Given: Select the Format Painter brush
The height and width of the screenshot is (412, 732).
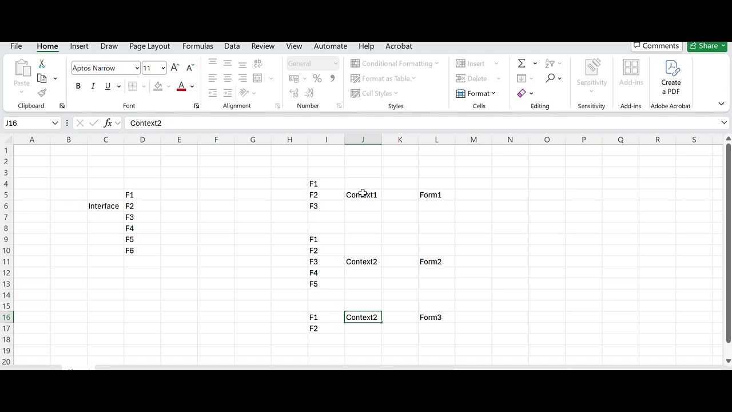Looking at the screenshot, I should tap(42, 93).
